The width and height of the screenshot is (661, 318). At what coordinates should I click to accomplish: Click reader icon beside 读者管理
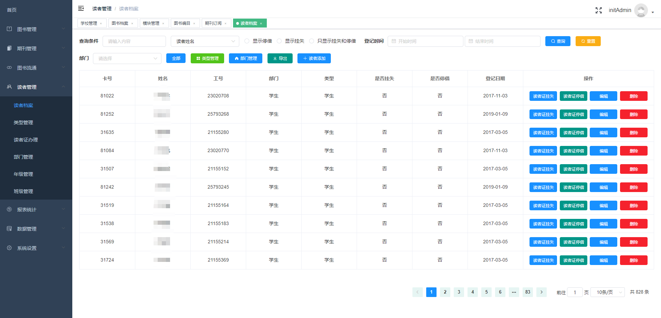pyautogui.click(x=9, y=87)
